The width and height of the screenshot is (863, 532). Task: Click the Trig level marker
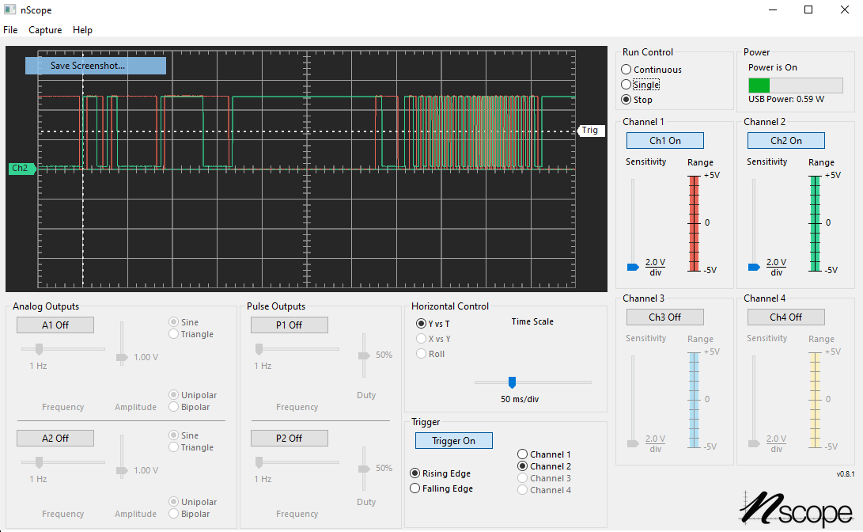[591, 131]
